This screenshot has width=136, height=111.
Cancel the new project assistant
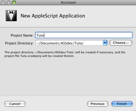(x=15, y=104)
